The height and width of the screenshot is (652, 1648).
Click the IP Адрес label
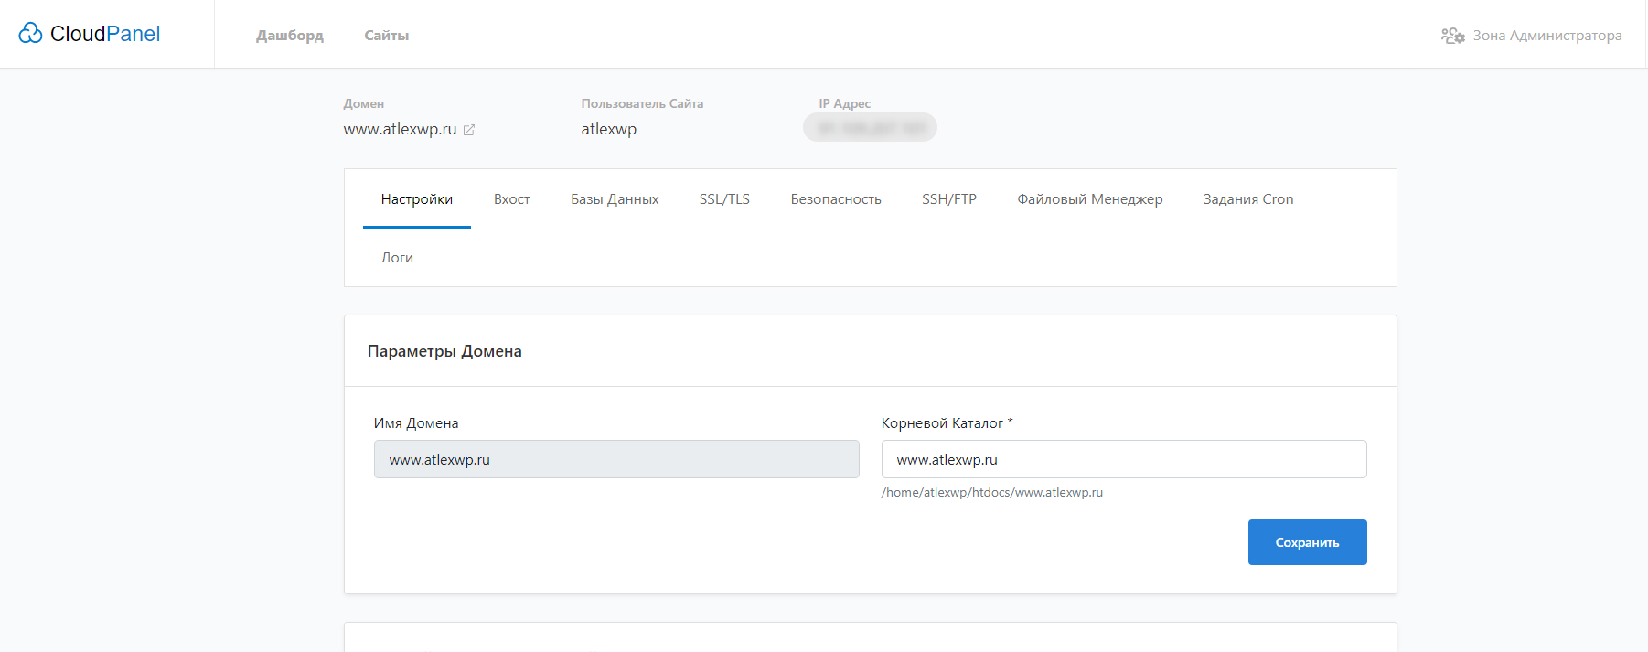(845, 103)
